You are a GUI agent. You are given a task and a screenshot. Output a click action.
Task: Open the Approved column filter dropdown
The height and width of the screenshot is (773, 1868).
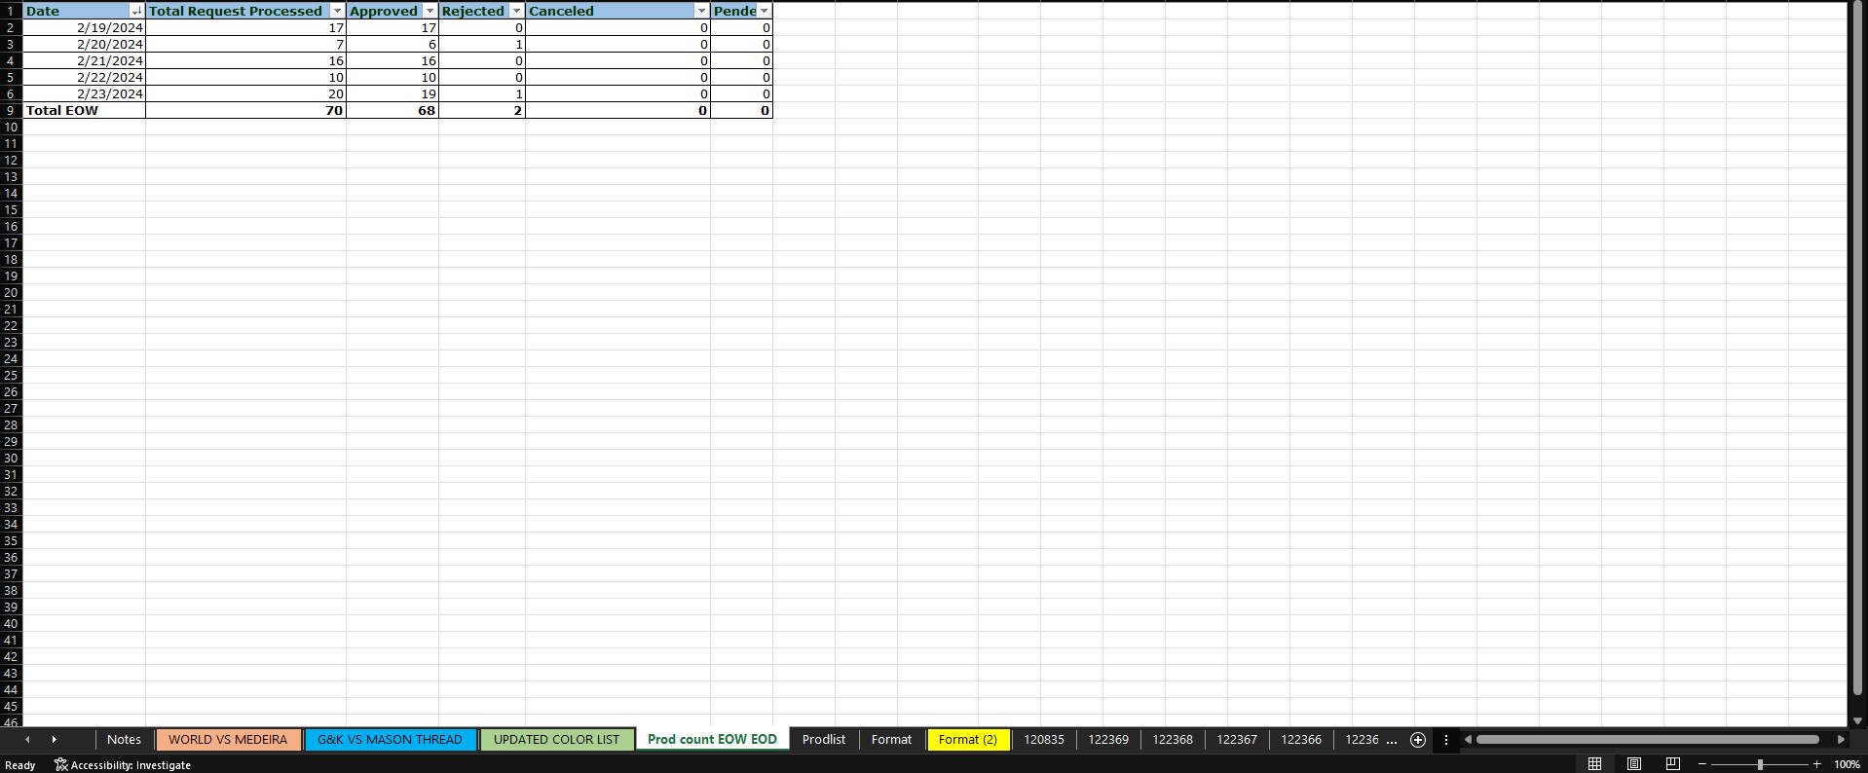point(430,11)
